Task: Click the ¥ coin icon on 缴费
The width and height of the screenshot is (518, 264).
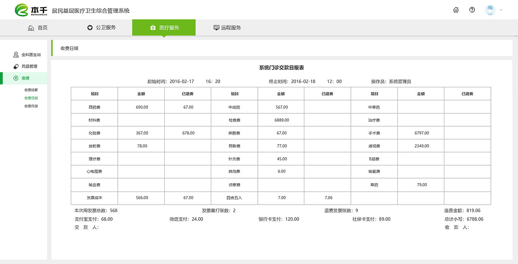Action: [16, 78]
